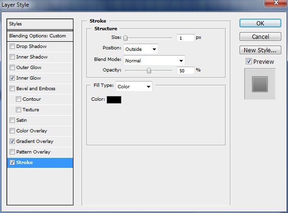This screenshot has width=288, height=213.
Task: Open Blending Options: Custom
Action: pos(40,36)
